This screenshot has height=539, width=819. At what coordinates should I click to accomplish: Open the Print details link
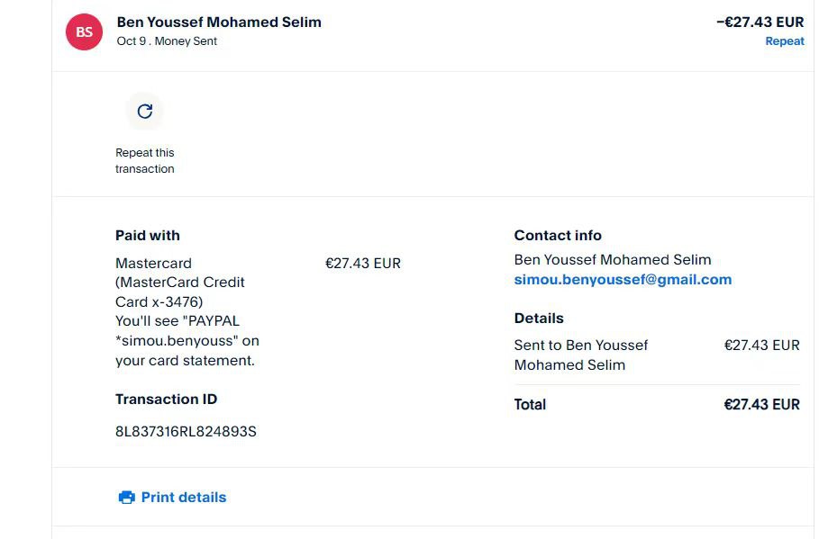[x=184, y=498]
